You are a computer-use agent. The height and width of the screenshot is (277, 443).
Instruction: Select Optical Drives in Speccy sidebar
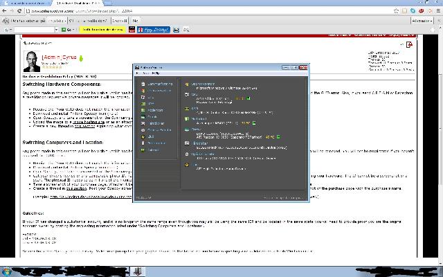click(x=156, y=130)
